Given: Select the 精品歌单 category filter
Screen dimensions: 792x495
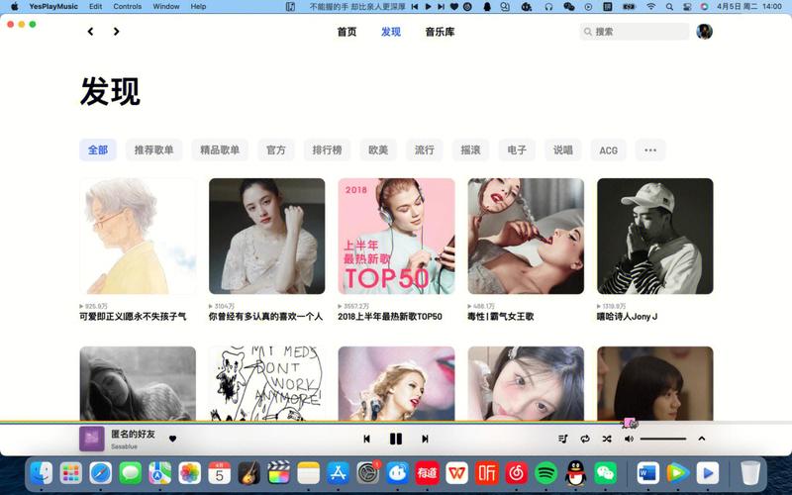Looking at the screenshot, I should point(220,150).
